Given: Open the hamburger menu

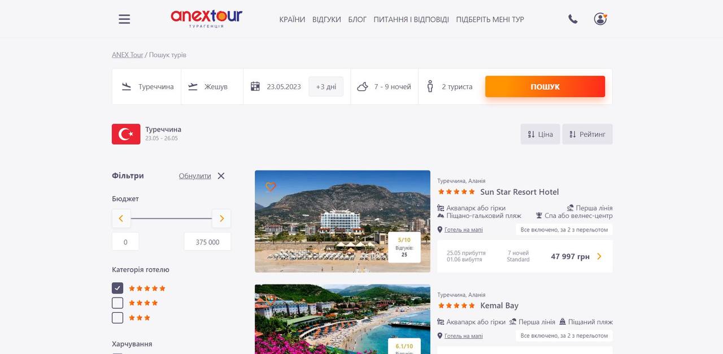Looking at the screenshot, I should (x=124, y=19).
